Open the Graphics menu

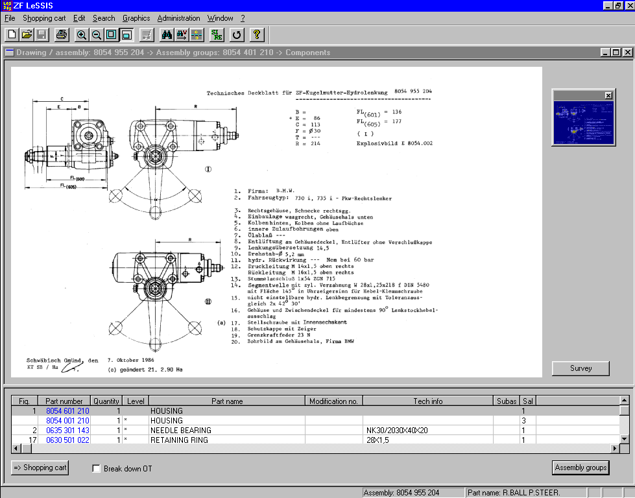(136, 18)
